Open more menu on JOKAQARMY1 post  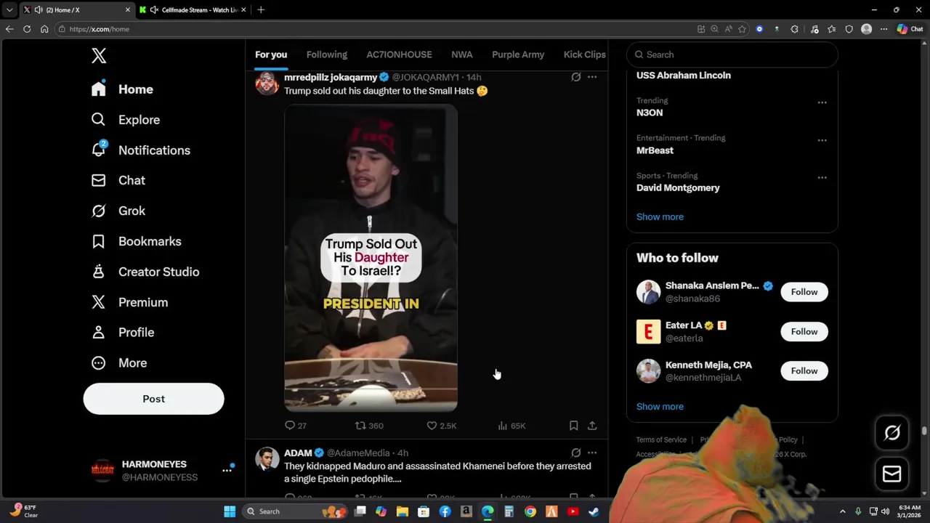592,77
